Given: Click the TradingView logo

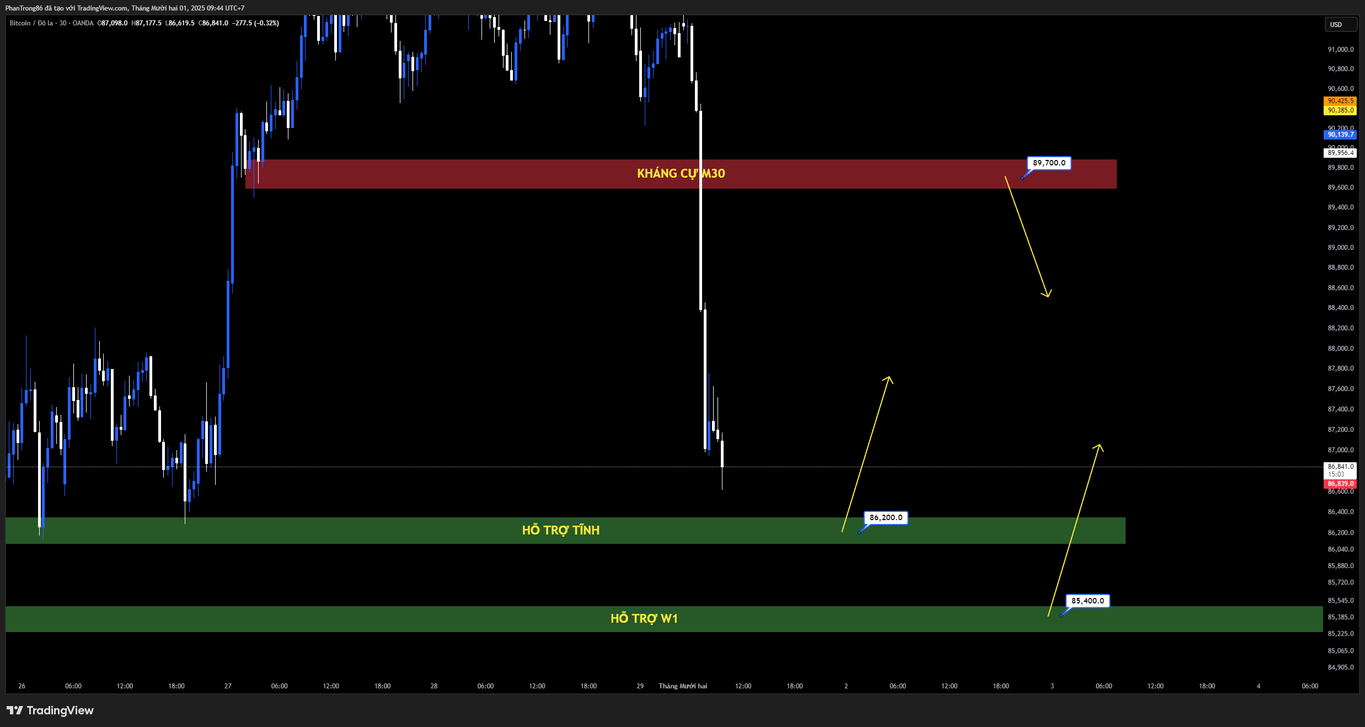Looking at the screenshot, I should [50, 710].
